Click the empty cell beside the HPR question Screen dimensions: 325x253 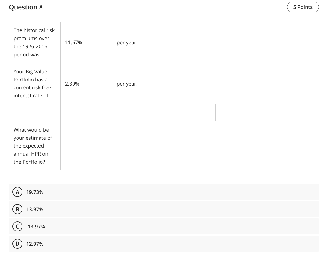point(86,146)
